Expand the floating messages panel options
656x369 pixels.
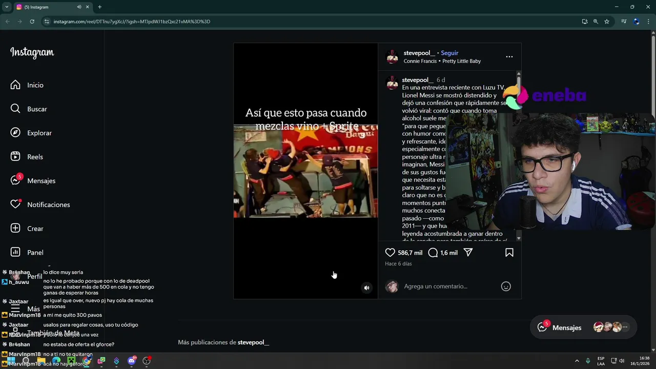[x=625, y=327]
